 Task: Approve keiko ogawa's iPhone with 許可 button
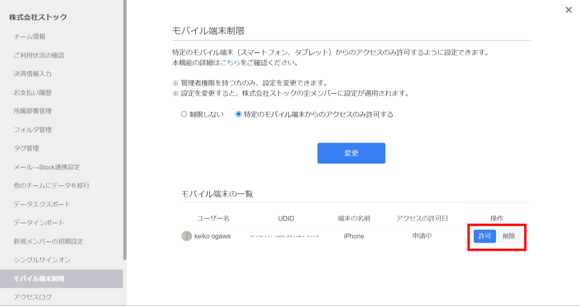[x=485, y=236]
